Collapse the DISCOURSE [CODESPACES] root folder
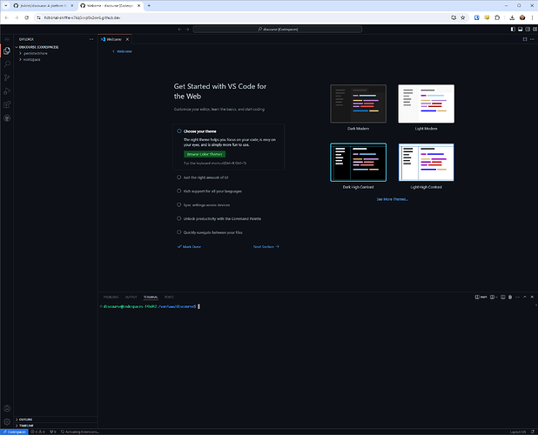The width and height of the screenshot is (538, 435). click(56, 47)
